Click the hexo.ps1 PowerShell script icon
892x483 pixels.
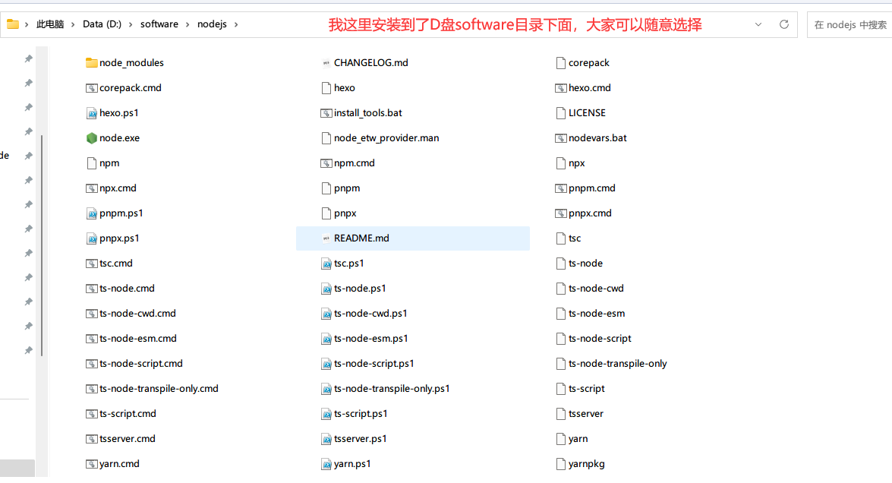[x=92, y=113]
